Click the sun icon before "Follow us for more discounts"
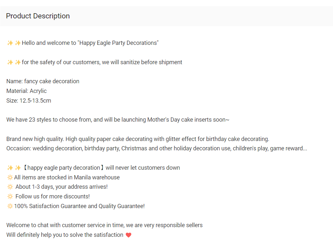This screenshot has height=241, width=333. [10, 196]
